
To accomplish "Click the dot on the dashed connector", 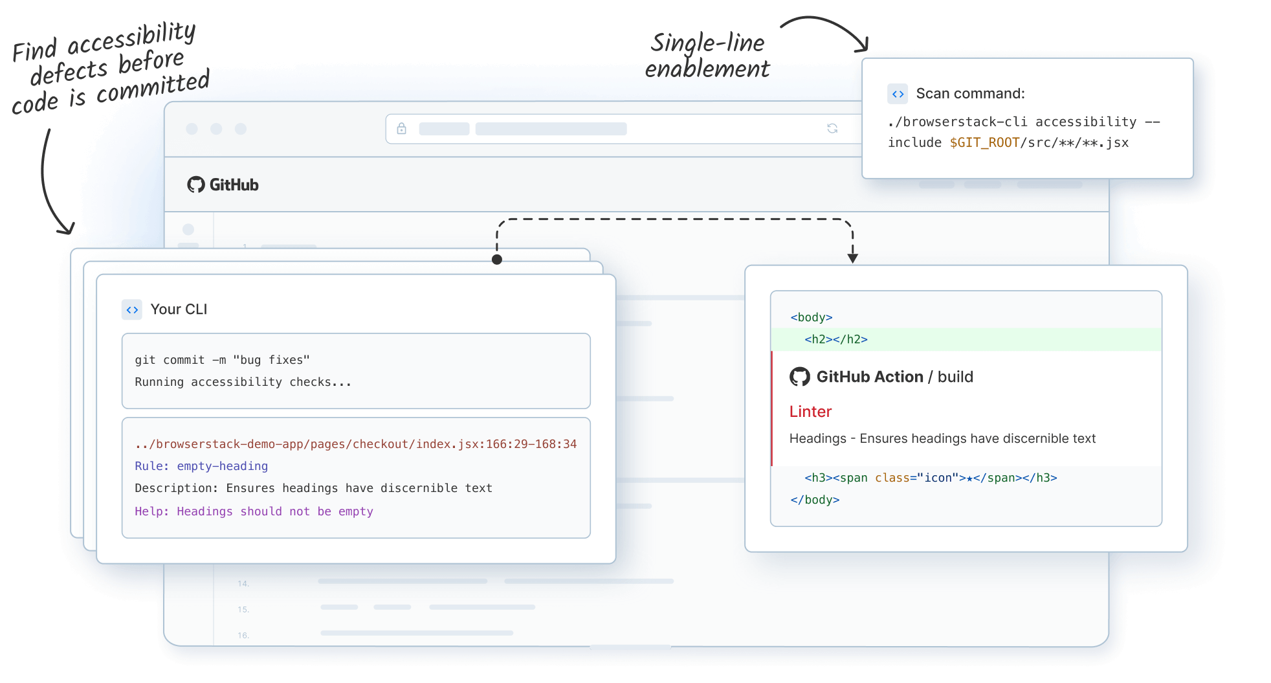I will [498, 259].
